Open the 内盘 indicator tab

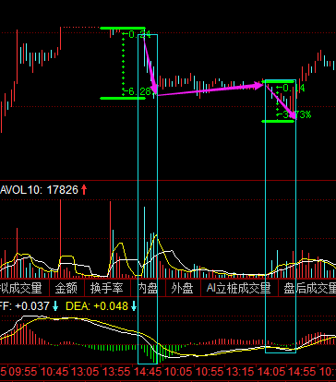(x=148, y=288)
